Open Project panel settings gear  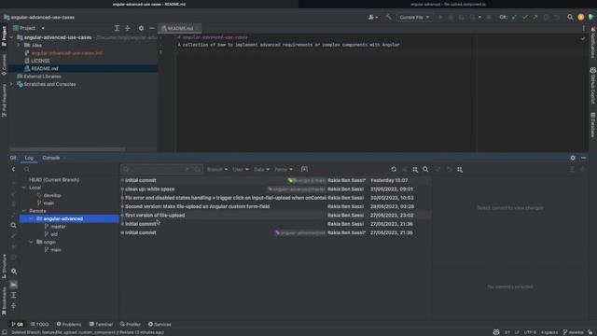tap(141, 28)
